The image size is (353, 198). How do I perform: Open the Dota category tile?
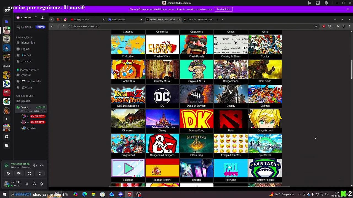tap(231, 121)
